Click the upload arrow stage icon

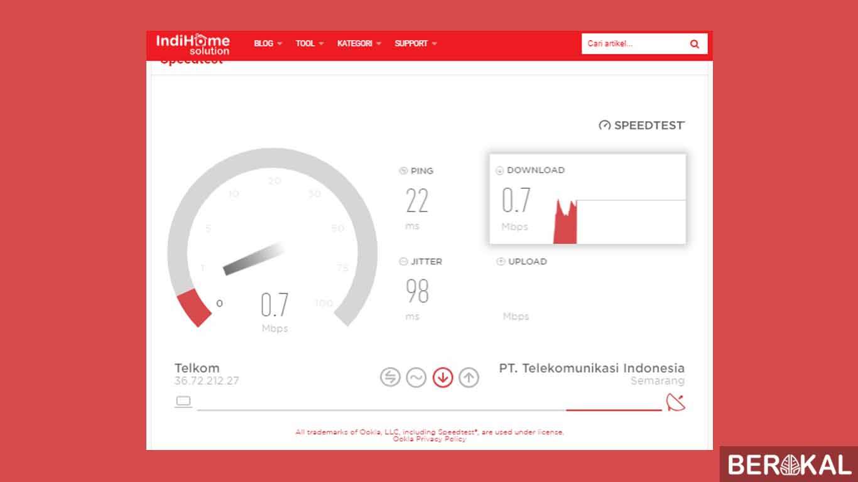[469, 377]
